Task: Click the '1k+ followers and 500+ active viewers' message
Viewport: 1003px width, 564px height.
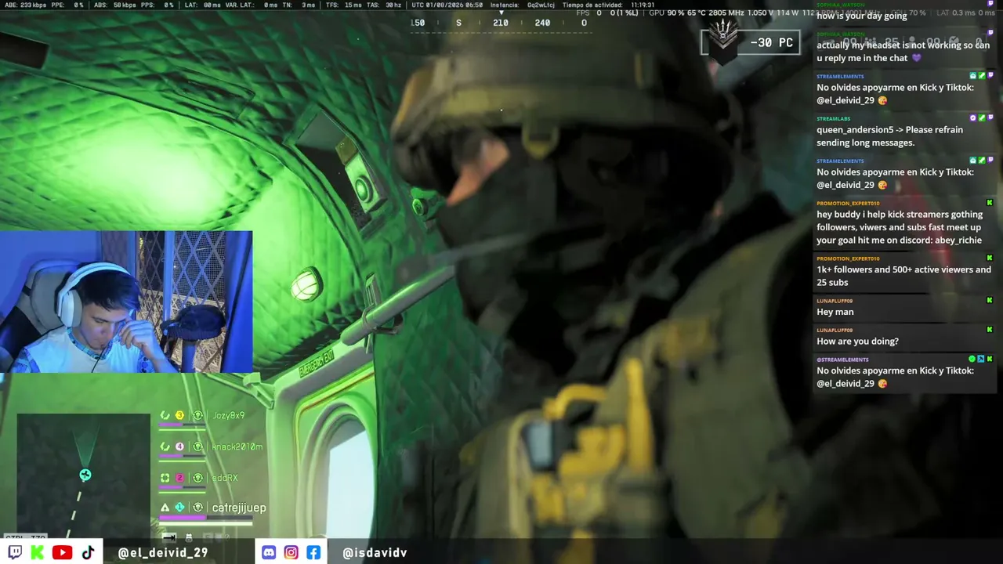Action: point(903,276)
